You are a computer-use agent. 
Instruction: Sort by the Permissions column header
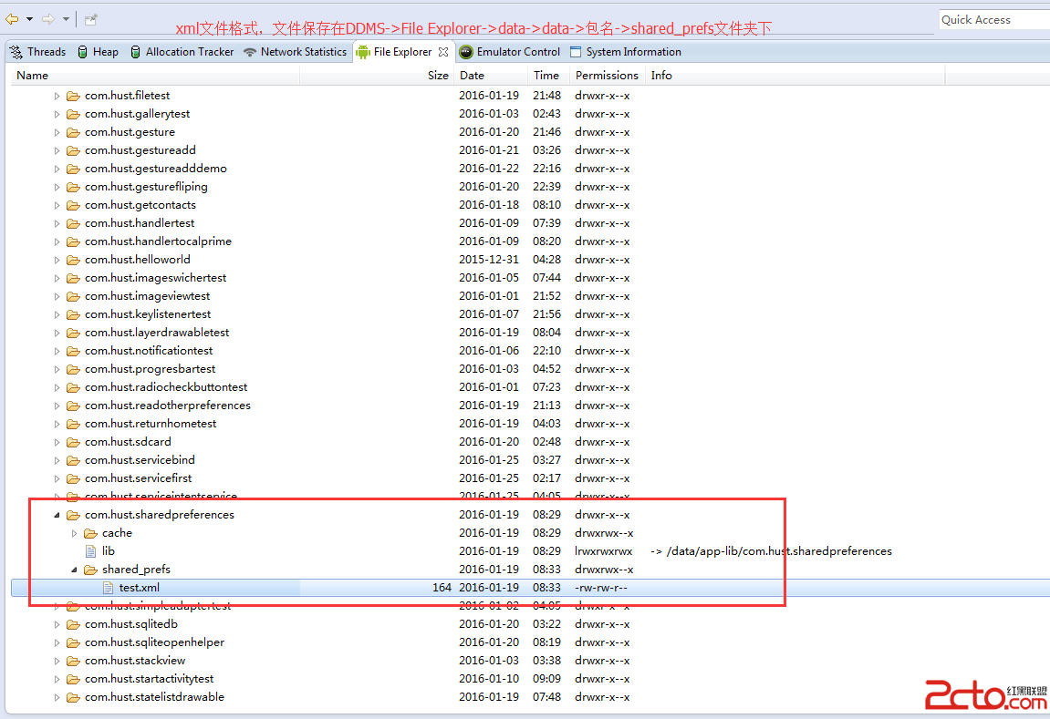point(608,76)
